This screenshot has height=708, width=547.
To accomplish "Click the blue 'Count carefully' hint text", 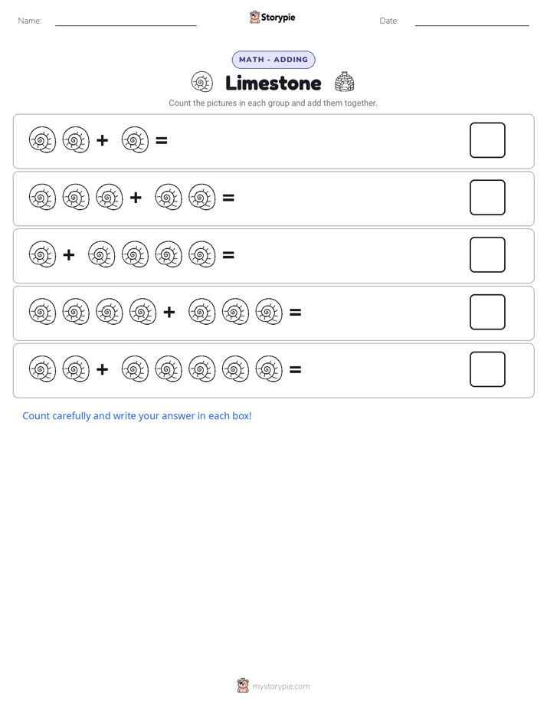I will 137,416.
